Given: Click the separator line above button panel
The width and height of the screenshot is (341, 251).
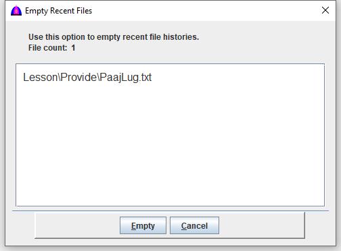Looking at the screenshot, I should (x=170, y=211).
